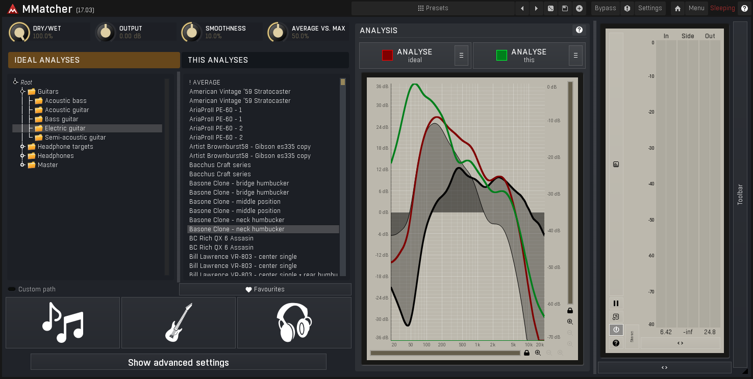Select the green ANALYSE this color box

[x=501, y=55]
